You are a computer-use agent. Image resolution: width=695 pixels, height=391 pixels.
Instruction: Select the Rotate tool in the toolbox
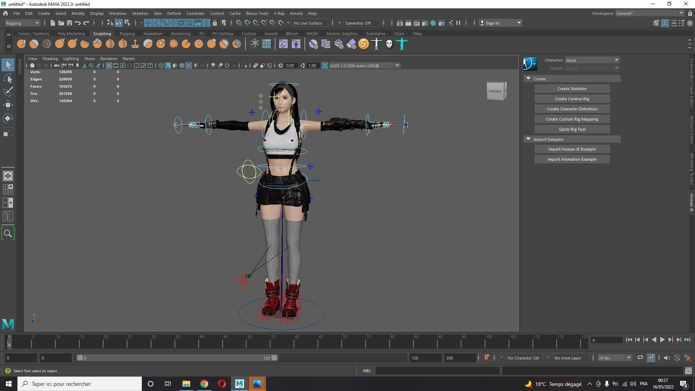coord(8,118)
